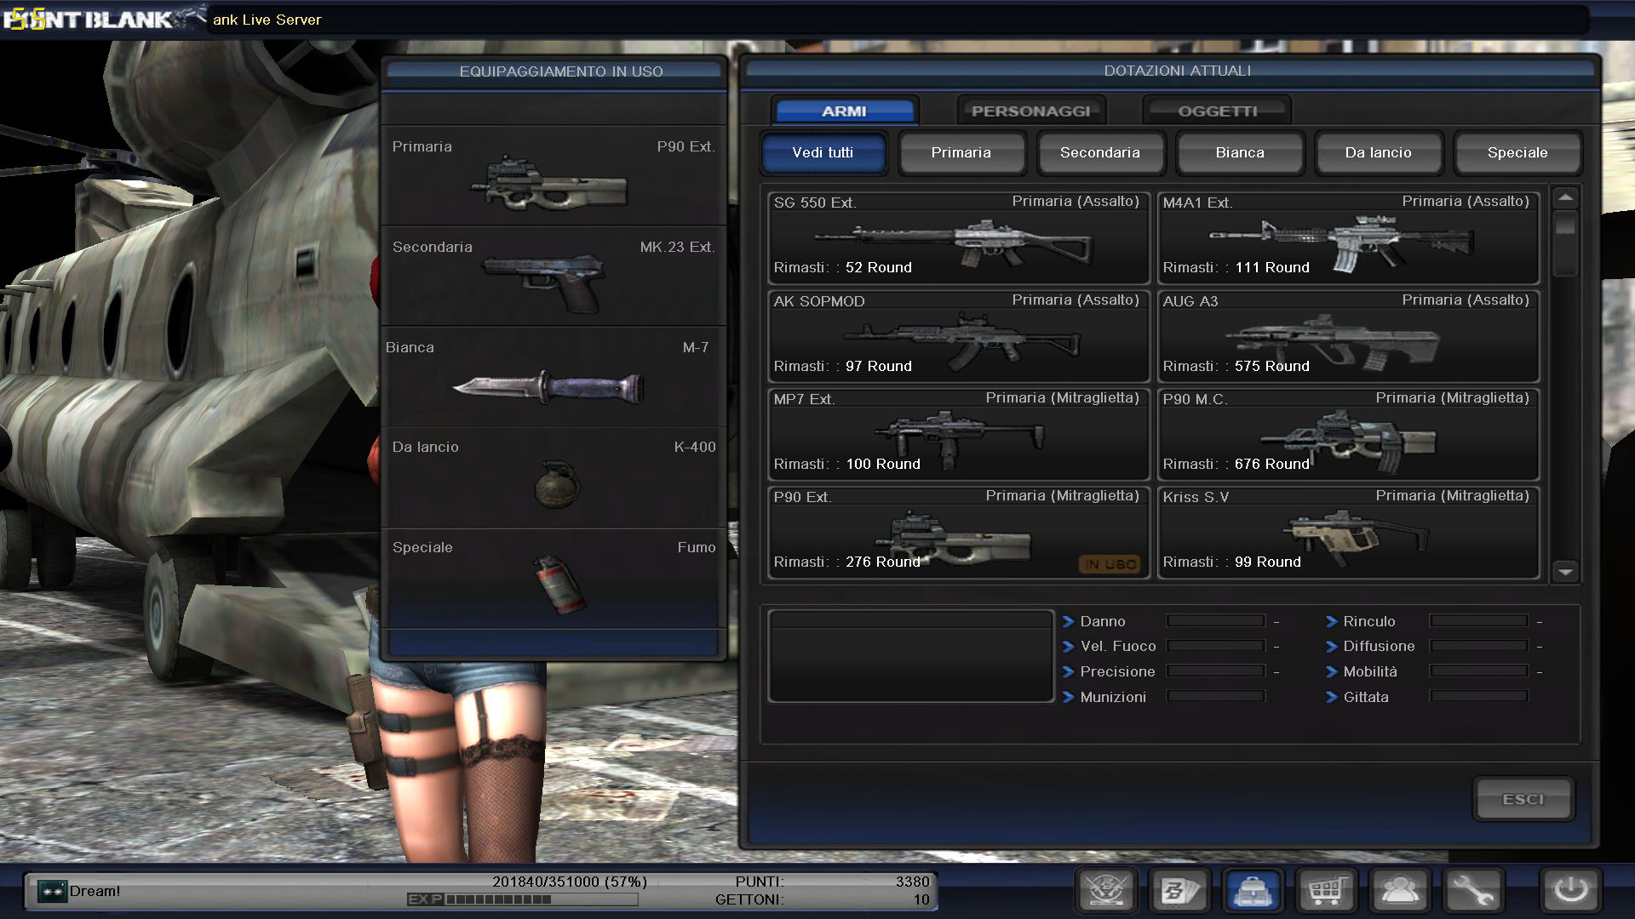
Task: Filter weapons by Speciale
Action: pyautogui.click(x=1517, y=152)
